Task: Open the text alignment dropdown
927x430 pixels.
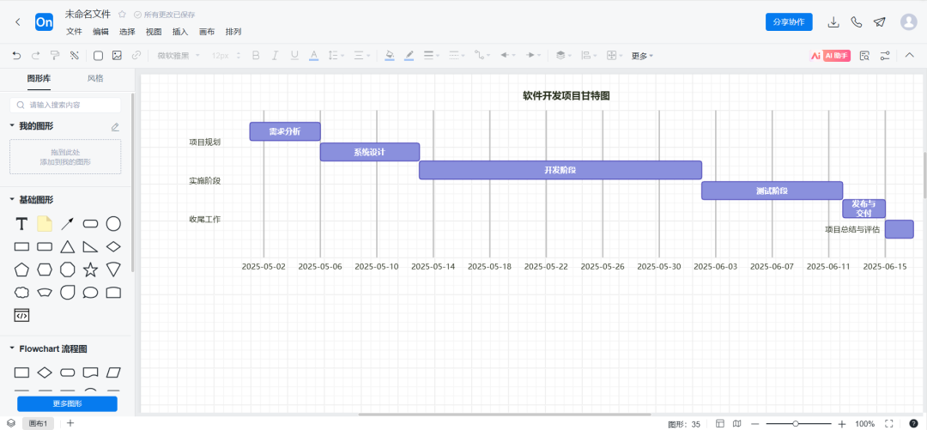Action: point(362,56)
